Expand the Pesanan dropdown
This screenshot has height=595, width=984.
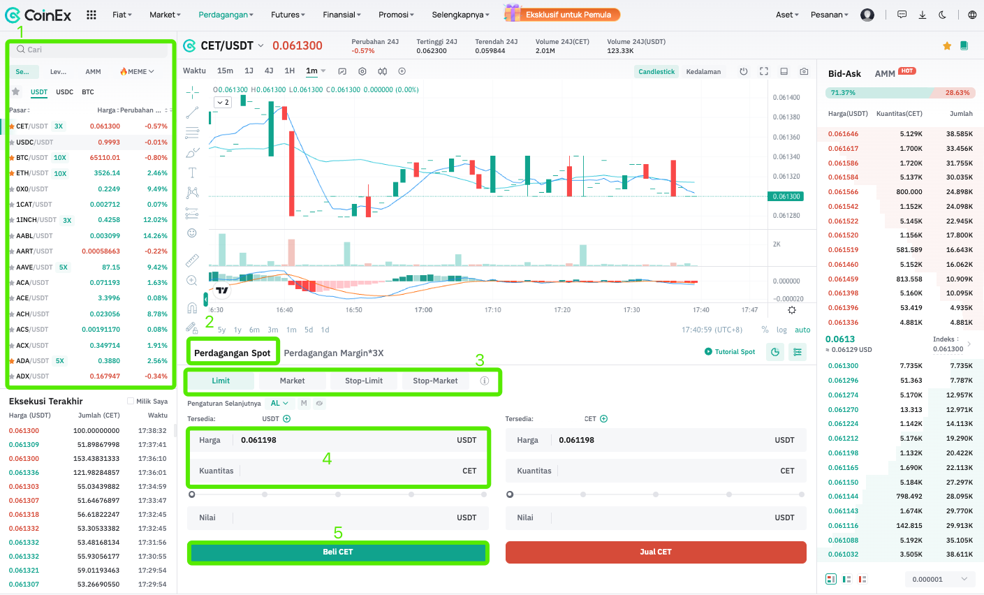tap(830, 15)
